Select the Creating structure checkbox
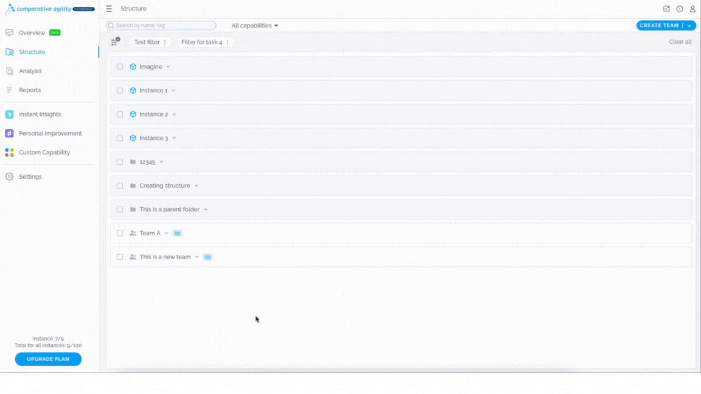This screenshot has width=701, height=394. [120, 185]
